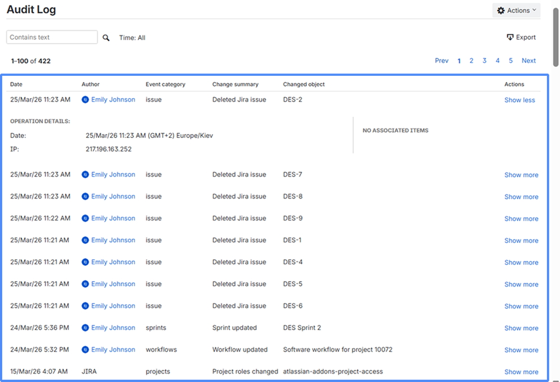This screenshot has height=382, width=560.
Task: Click Emily Johnson's avatar on the DES-2 row
Action: (86, 99)
